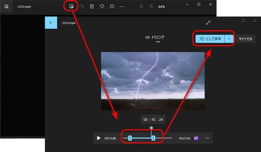Viewport: 261px width, 152px height.
Task: Open file info with the info icon
Action: [112, 7]
